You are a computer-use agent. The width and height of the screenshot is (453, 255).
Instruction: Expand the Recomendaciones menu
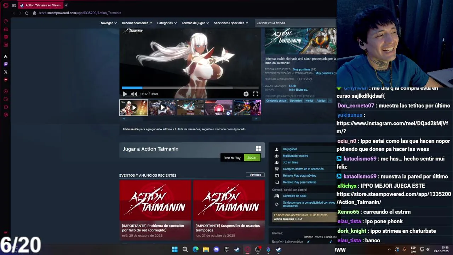click(137, 23)
